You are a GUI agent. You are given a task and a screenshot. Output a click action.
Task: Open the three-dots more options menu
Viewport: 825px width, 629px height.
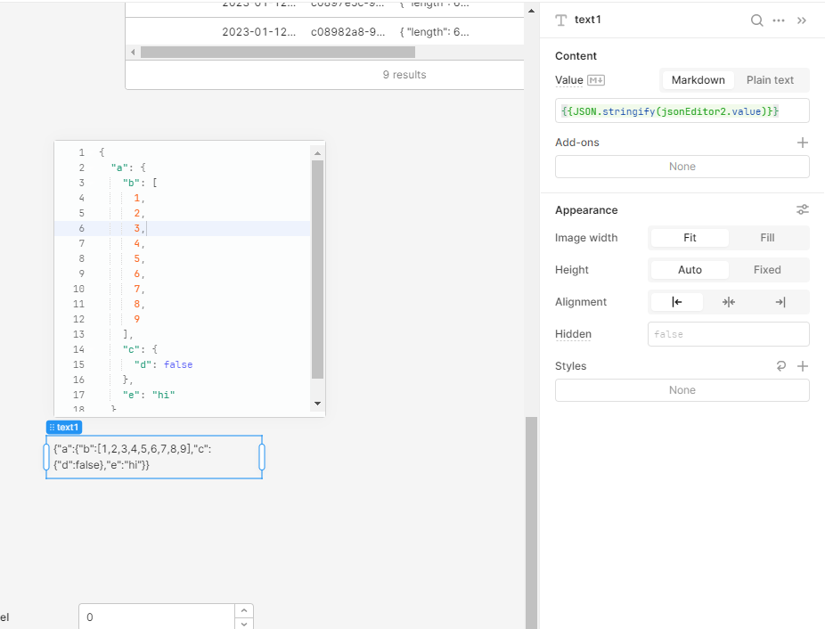[779, 20]
